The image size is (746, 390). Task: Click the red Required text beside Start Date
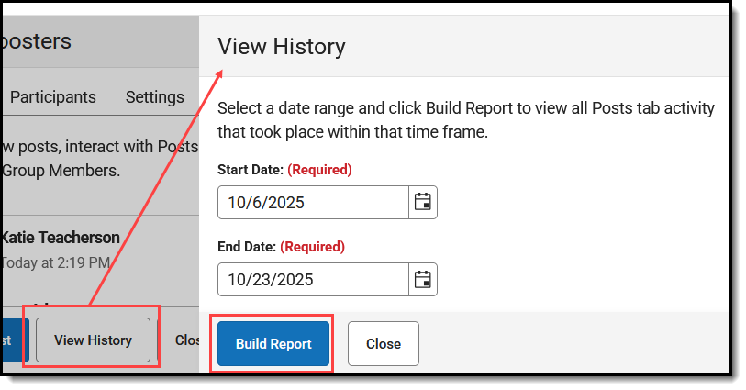coord(319,170)
